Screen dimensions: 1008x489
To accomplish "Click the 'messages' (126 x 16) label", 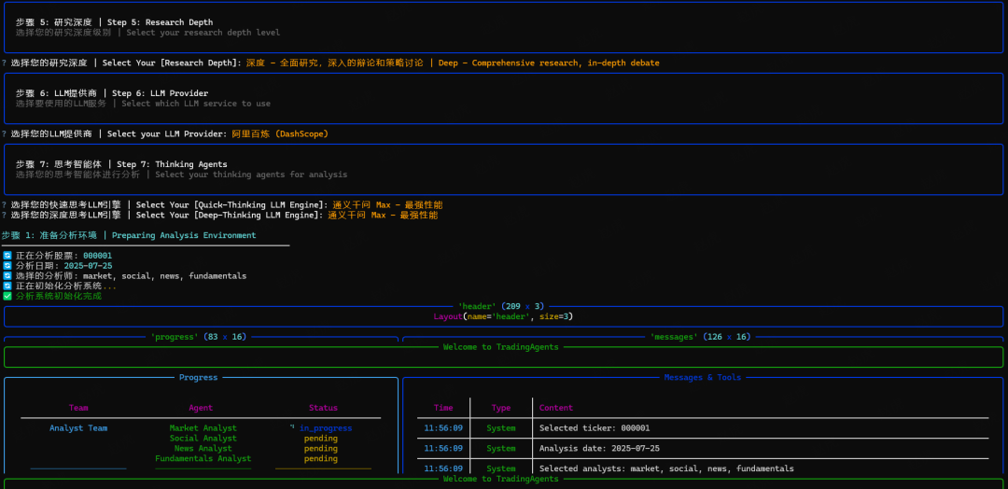I will point(700,337).
